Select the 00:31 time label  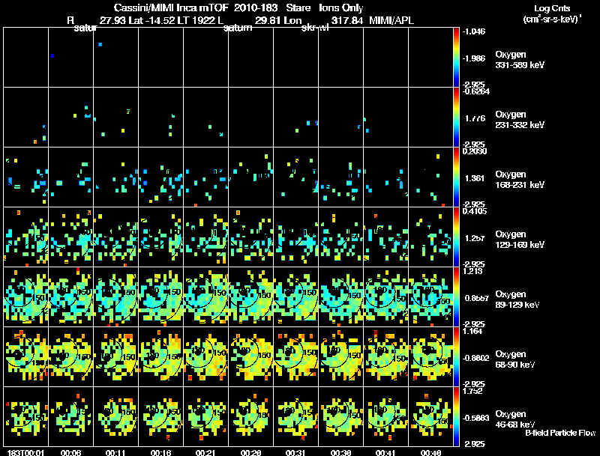[x=296, y=452]
